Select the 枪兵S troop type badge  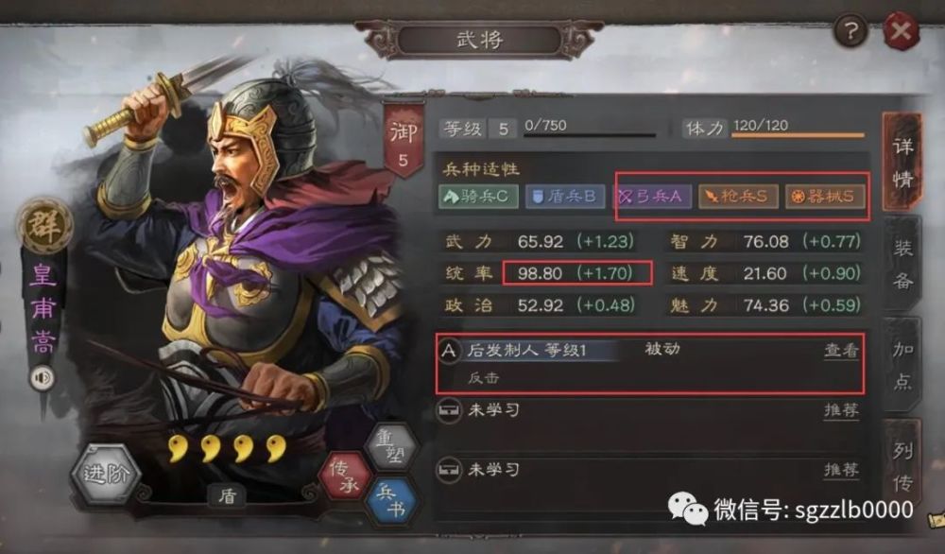[x=738, y=197]
